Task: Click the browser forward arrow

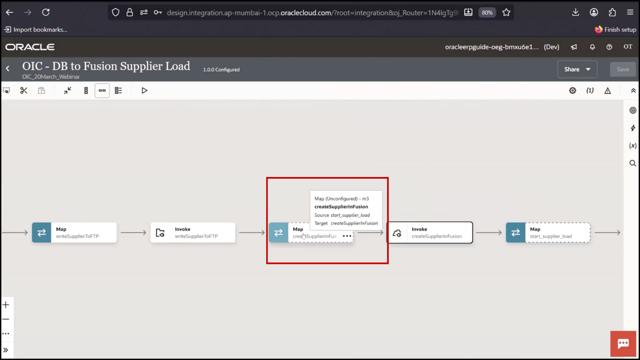Action: coord(28,12)
